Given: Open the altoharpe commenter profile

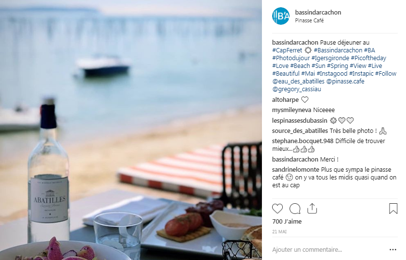Looking at the screenshot, I should point(285,100).
